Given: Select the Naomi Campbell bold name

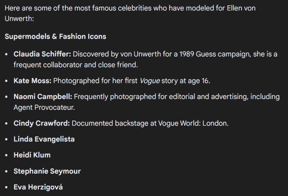Looking at the screenshot, I should (x=44, y=97).
